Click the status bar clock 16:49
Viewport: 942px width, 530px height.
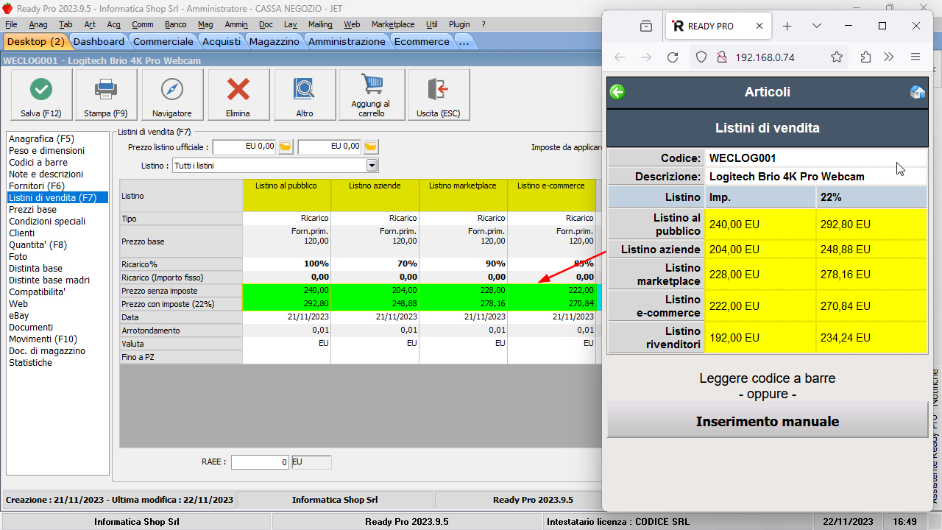click(x=904, y=522)
